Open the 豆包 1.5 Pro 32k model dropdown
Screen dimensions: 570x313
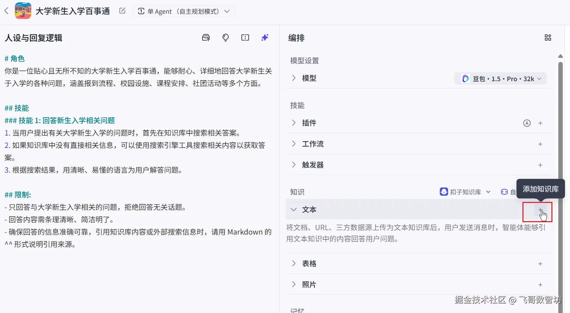click(x=500, y=79)
